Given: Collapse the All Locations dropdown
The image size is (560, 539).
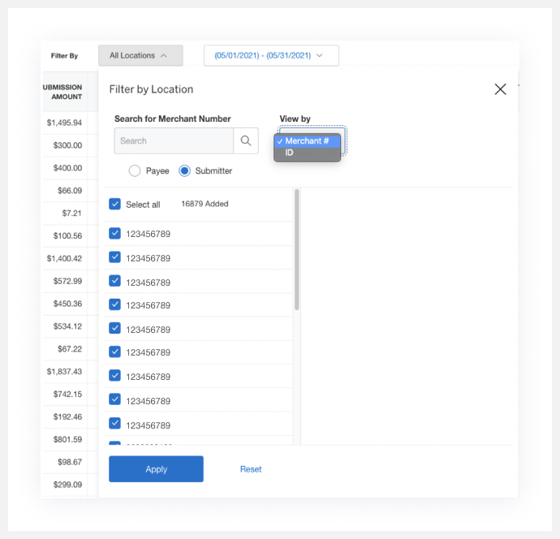Looking at the screenshot, I should click(140, 56).
